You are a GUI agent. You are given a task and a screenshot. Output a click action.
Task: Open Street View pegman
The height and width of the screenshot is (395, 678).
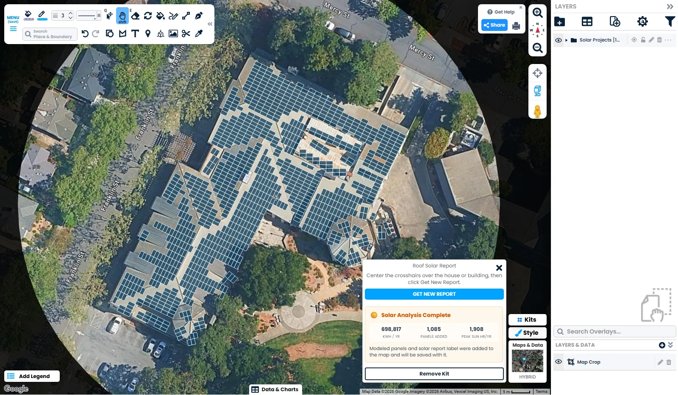pos(537,111)
